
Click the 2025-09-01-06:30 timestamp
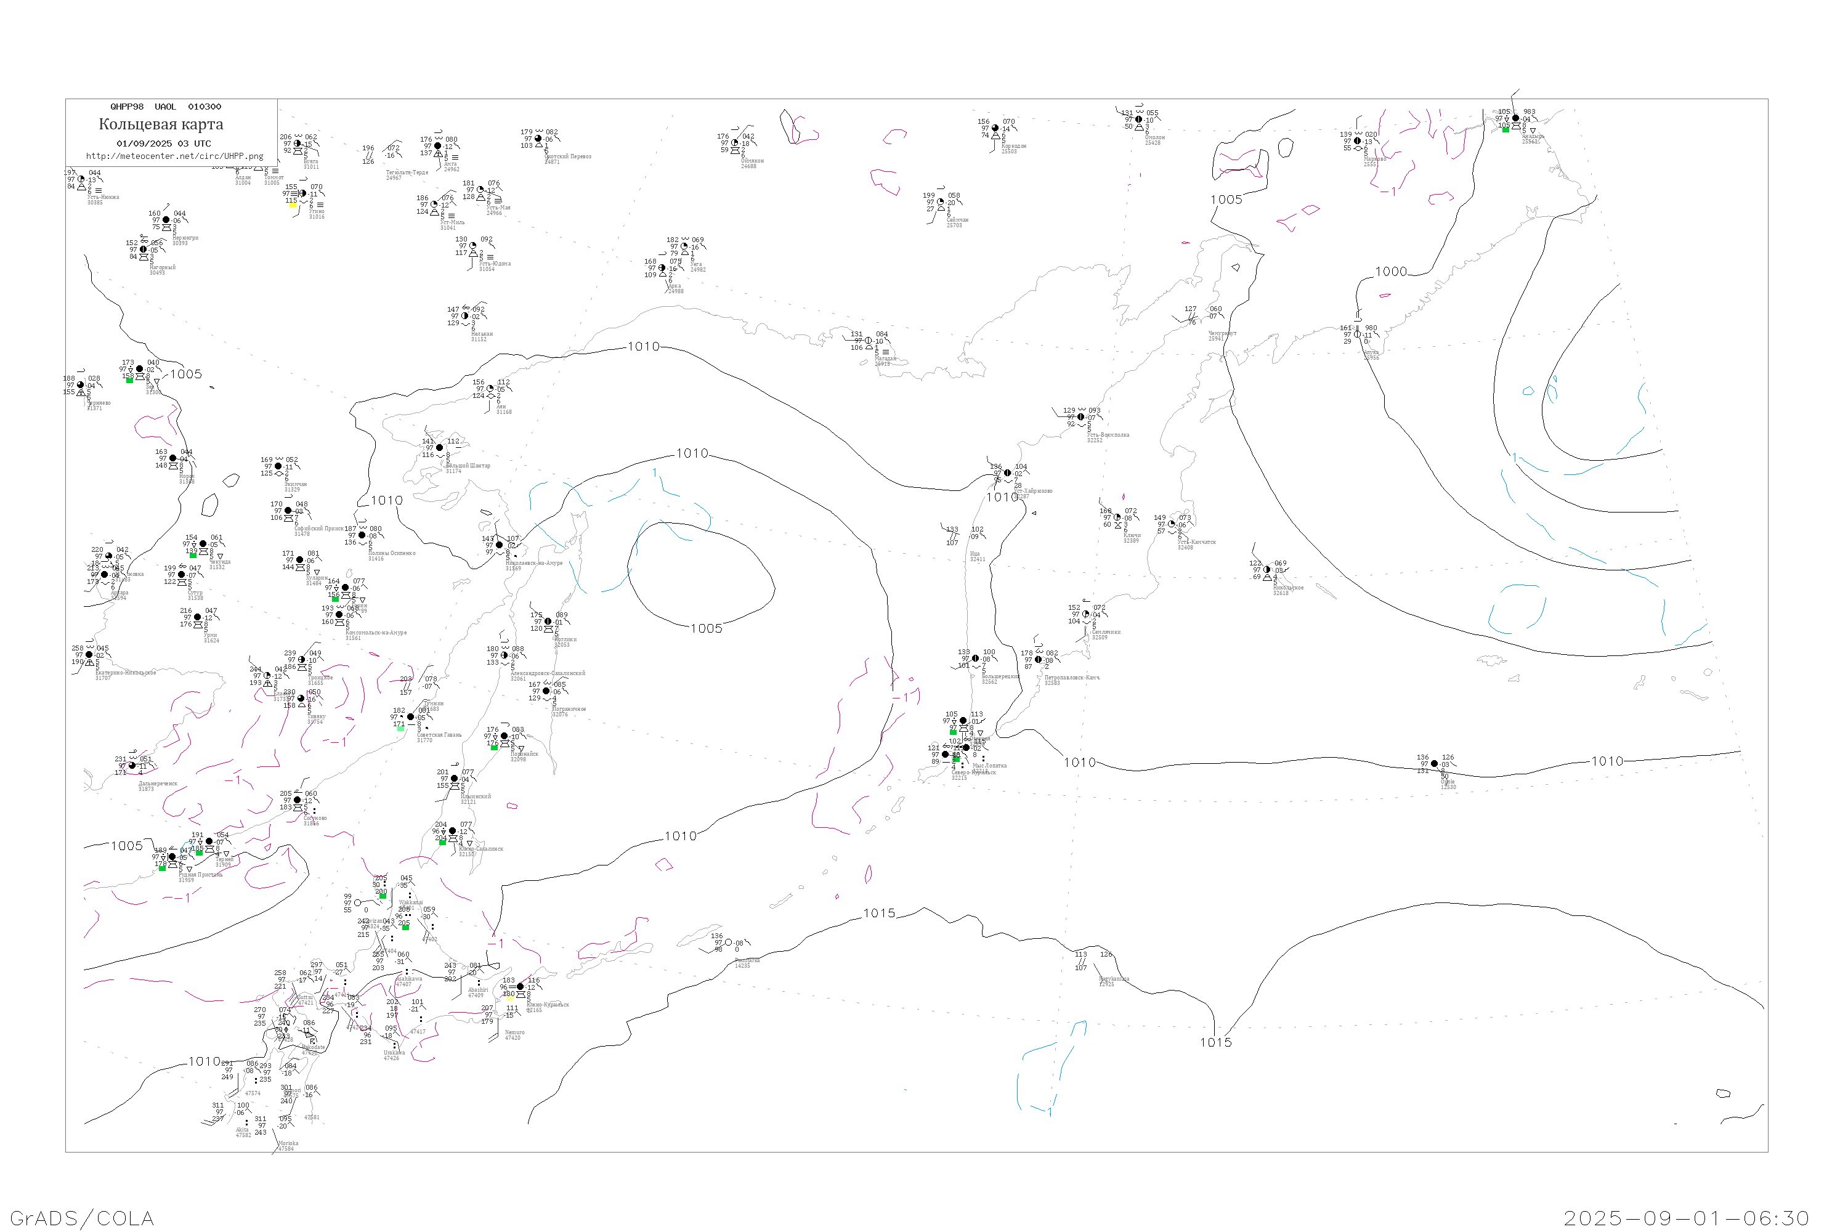1686,1218
